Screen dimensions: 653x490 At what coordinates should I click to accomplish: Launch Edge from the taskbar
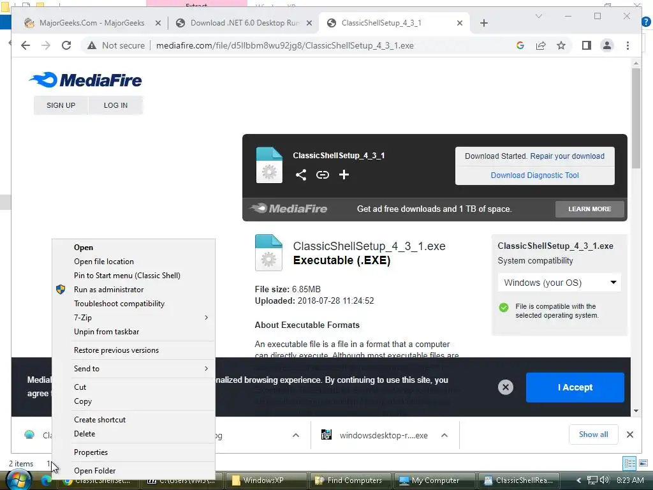tap(47, 480)
